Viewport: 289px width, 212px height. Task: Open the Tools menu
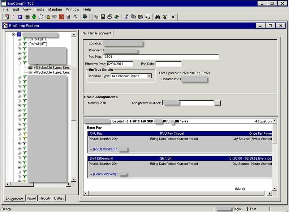point(39,9)
